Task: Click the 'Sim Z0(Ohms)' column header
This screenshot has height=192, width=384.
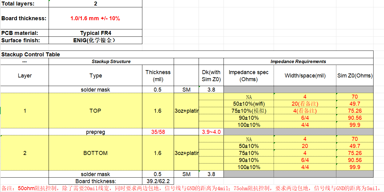Action: (355, 76)
